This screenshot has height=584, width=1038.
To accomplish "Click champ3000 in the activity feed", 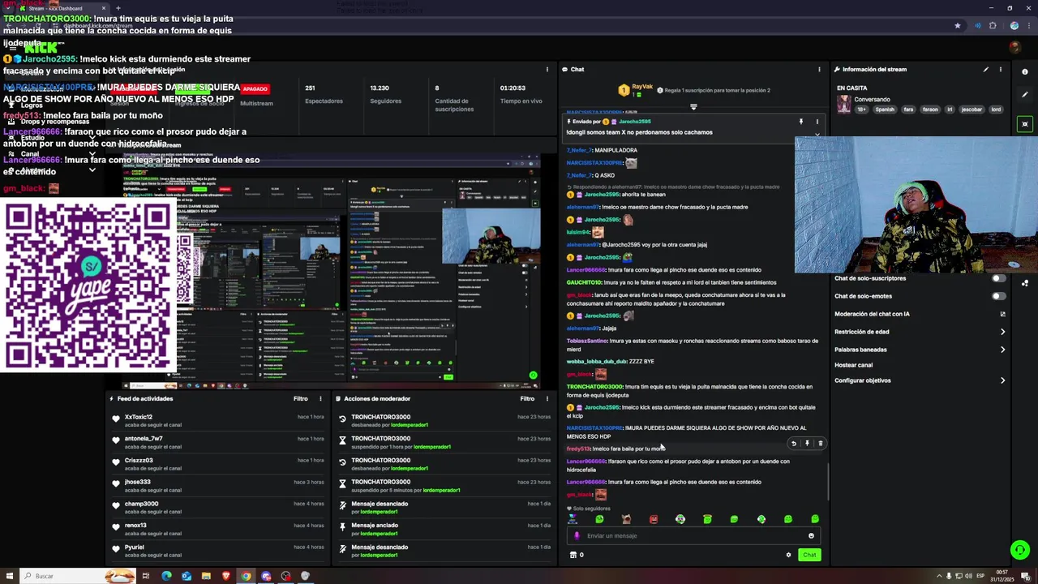I will click(141, 504).
